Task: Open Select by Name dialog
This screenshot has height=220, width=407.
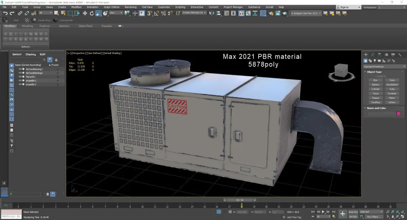Action: [63, 13]
